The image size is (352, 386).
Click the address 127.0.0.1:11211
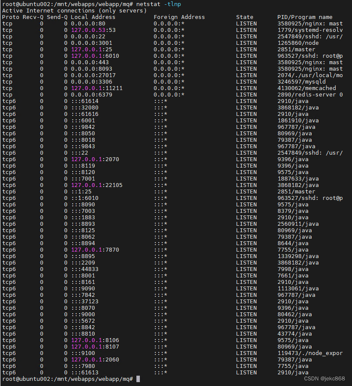[97, 88]
